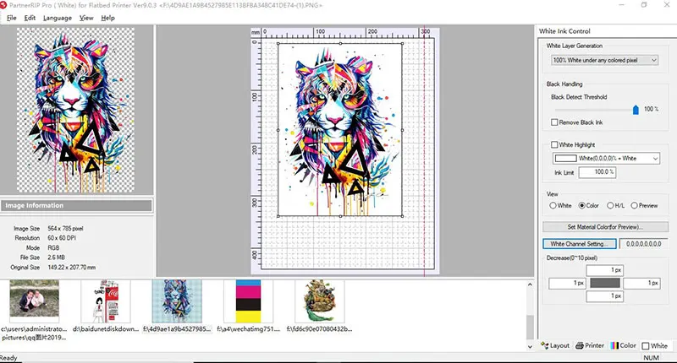Open the Language menu

tap(58, 18)
